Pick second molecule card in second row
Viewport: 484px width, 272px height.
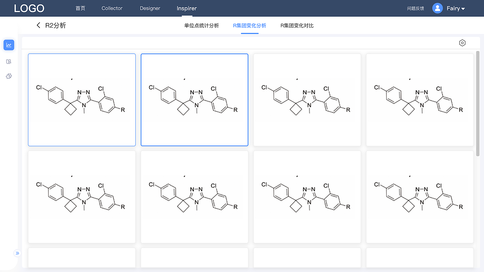point(194,197)
